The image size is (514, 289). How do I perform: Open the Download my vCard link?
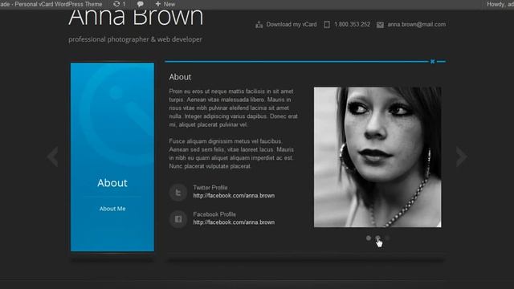coord(292,24)
